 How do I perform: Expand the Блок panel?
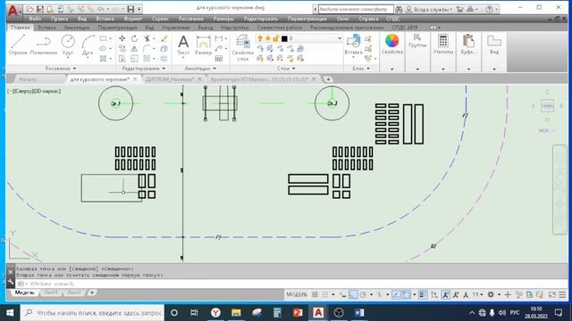pyautogui.click(x=361, y=69)
